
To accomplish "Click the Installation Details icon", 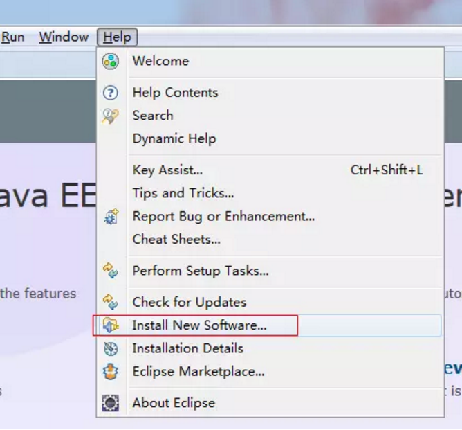I will (x=111, y=348).
